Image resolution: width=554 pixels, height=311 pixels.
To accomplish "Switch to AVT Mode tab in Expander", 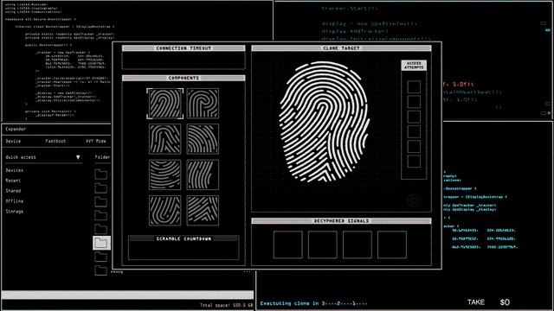I will (96, 141).
